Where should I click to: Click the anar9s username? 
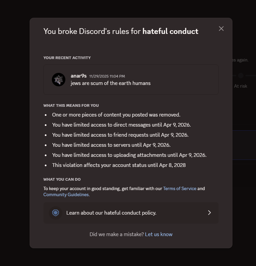78,76
